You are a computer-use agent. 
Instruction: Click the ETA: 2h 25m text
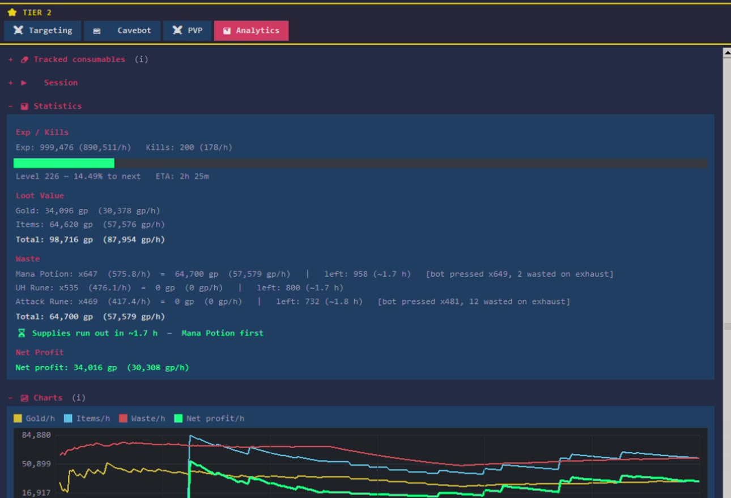[x=182, y=176]
